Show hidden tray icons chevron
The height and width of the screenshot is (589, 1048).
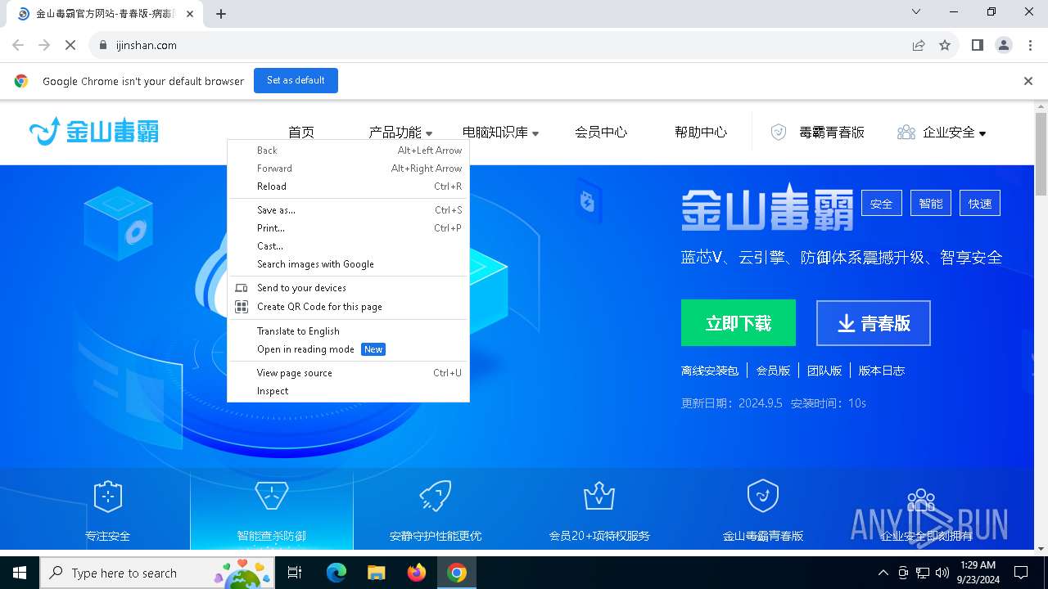click(883, 573)
